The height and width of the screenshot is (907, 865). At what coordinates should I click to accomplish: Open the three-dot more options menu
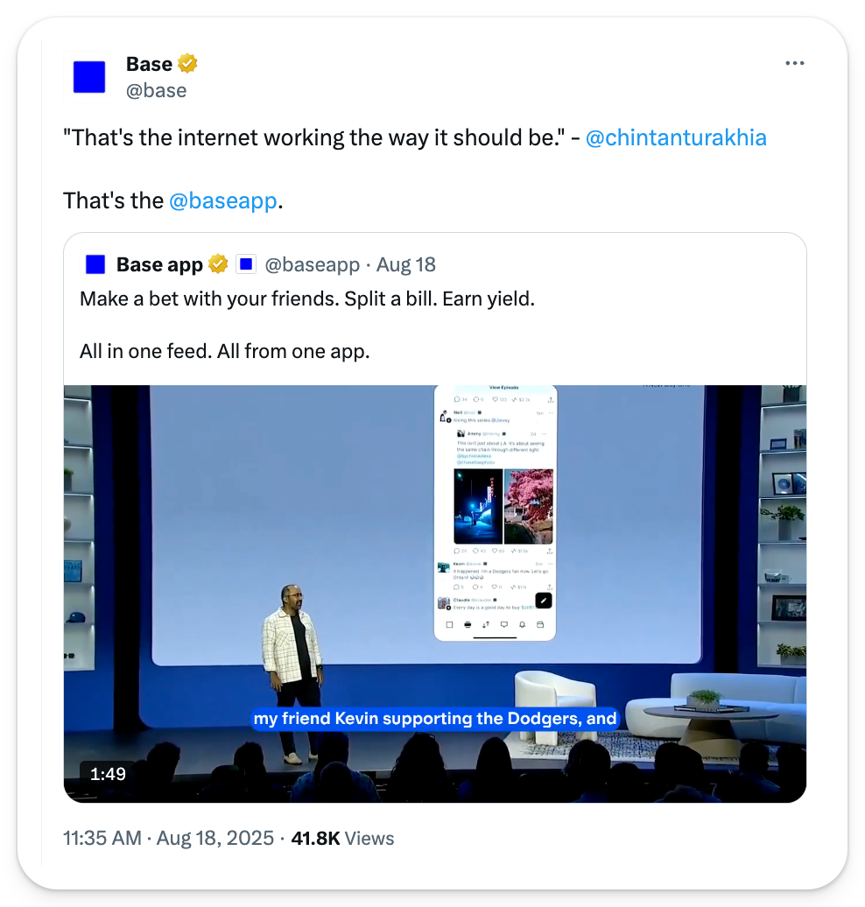coord(794,64)
